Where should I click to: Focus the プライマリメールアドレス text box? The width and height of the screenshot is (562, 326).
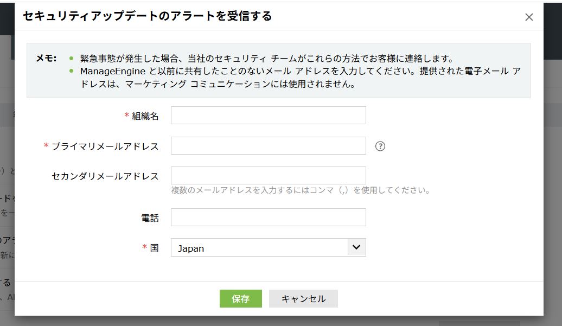(x=268, y=146)
